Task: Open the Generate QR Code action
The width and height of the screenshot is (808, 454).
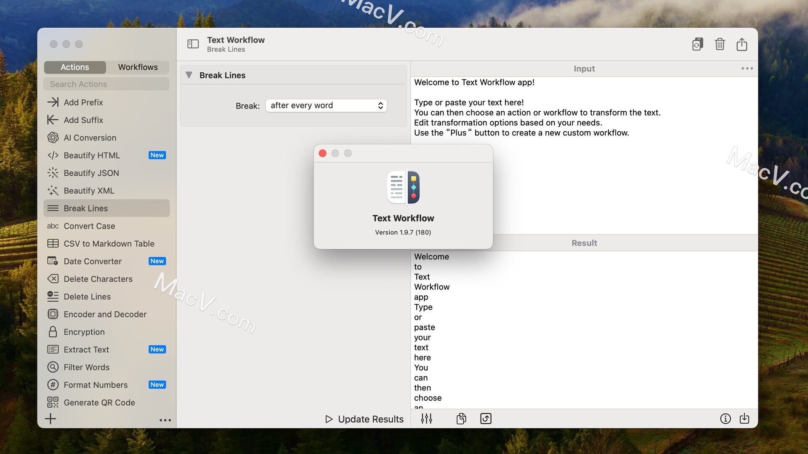Action: coord(99,402)
